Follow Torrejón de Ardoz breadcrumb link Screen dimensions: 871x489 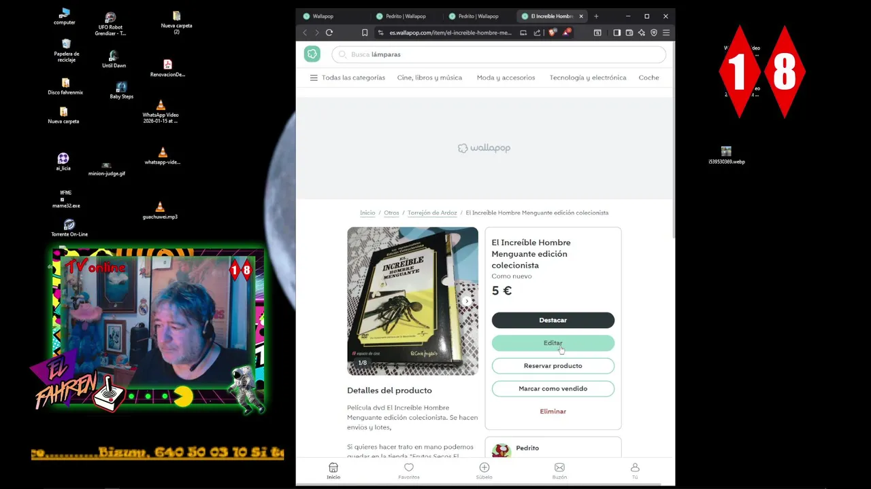(432, 213)
